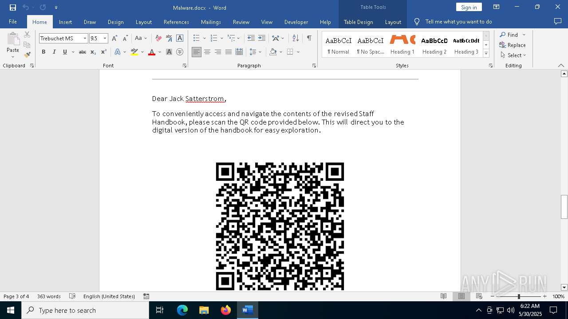The width and height of the screenshot is (568, 319).
Task: Open the font name dropdown
Action: (x=85, y=39)
